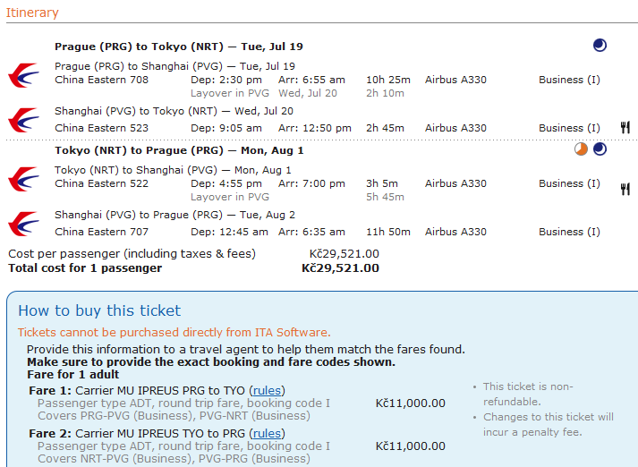Click Fare 1 price Kč11,000.00

coord(410,403)
